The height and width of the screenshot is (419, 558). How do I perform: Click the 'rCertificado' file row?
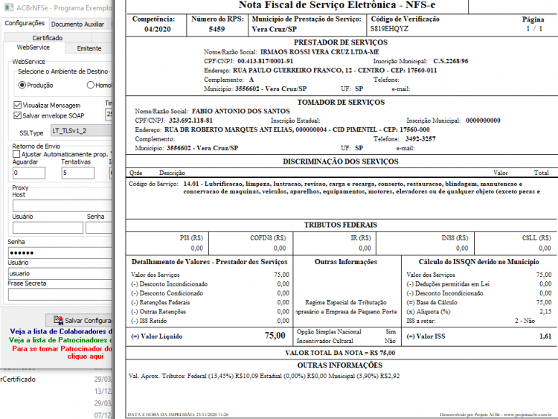coord(56,379)
